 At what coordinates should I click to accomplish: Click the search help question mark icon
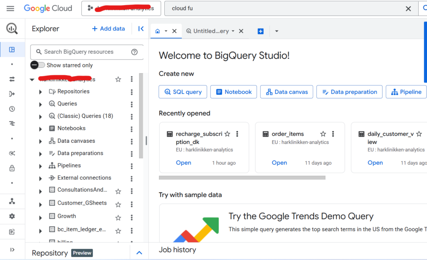(134, 52)
